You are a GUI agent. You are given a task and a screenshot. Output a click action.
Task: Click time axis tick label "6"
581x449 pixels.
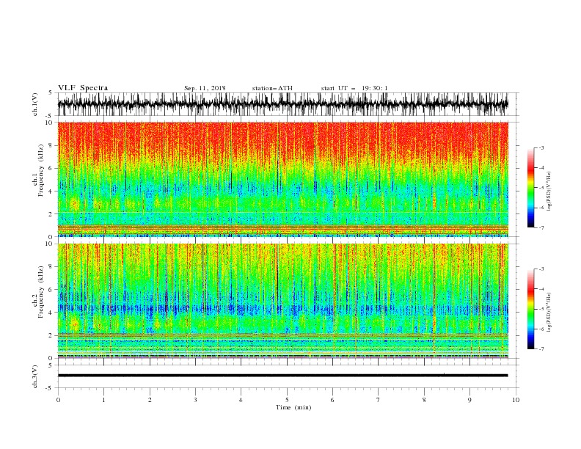[332, 400]
